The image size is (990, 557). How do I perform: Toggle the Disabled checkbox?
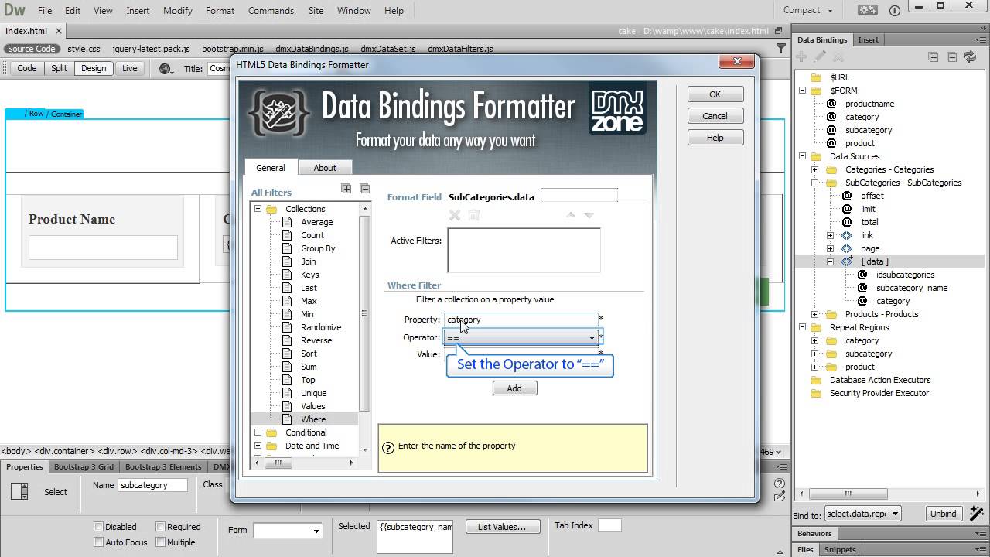pos(99,527)
